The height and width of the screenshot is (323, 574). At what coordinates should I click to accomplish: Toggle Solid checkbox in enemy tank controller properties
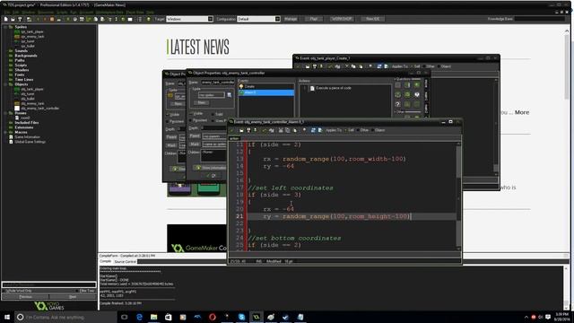pos(213,114)
